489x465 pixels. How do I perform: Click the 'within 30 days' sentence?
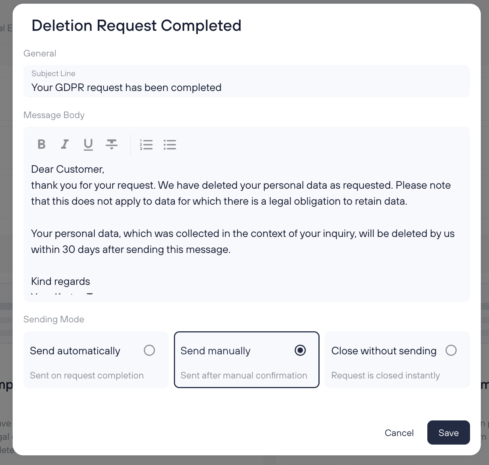[x=131, y=250]
